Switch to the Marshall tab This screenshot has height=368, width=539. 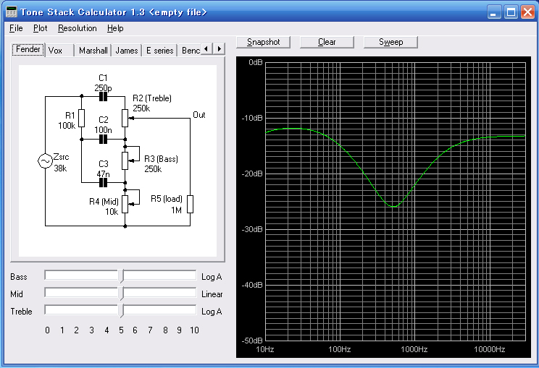[x=93, y=51]
